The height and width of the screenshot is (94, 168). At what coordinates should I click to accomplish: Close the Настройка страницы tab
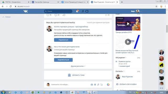pyautogui.click(x=58, y=2)
